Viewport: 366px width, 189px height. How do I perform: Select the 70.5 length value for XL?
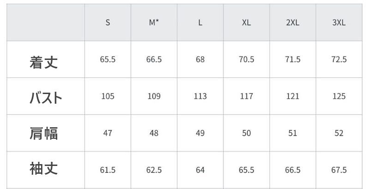coord(246,59)
